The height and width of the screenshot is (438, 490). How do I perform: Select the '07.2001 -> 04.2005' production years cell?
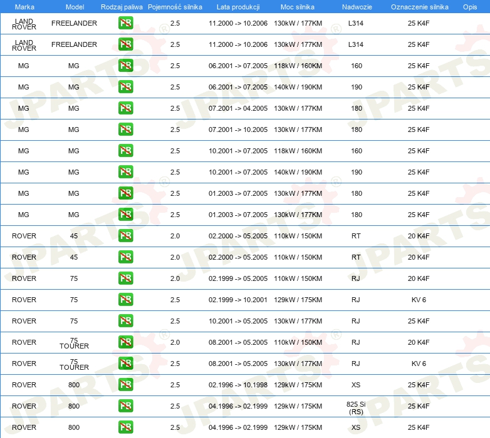pyautogui.click(x=238, y=108)
